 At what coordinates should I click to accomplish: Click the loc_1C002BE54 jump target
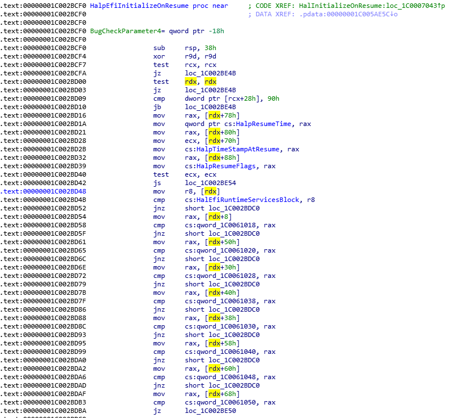[210, 183]
